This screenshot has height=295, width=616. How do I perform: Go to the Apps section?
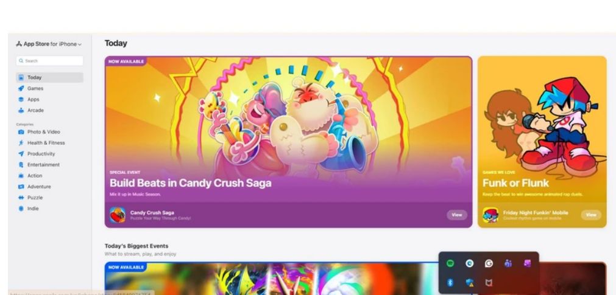click(x=33, y=99)
